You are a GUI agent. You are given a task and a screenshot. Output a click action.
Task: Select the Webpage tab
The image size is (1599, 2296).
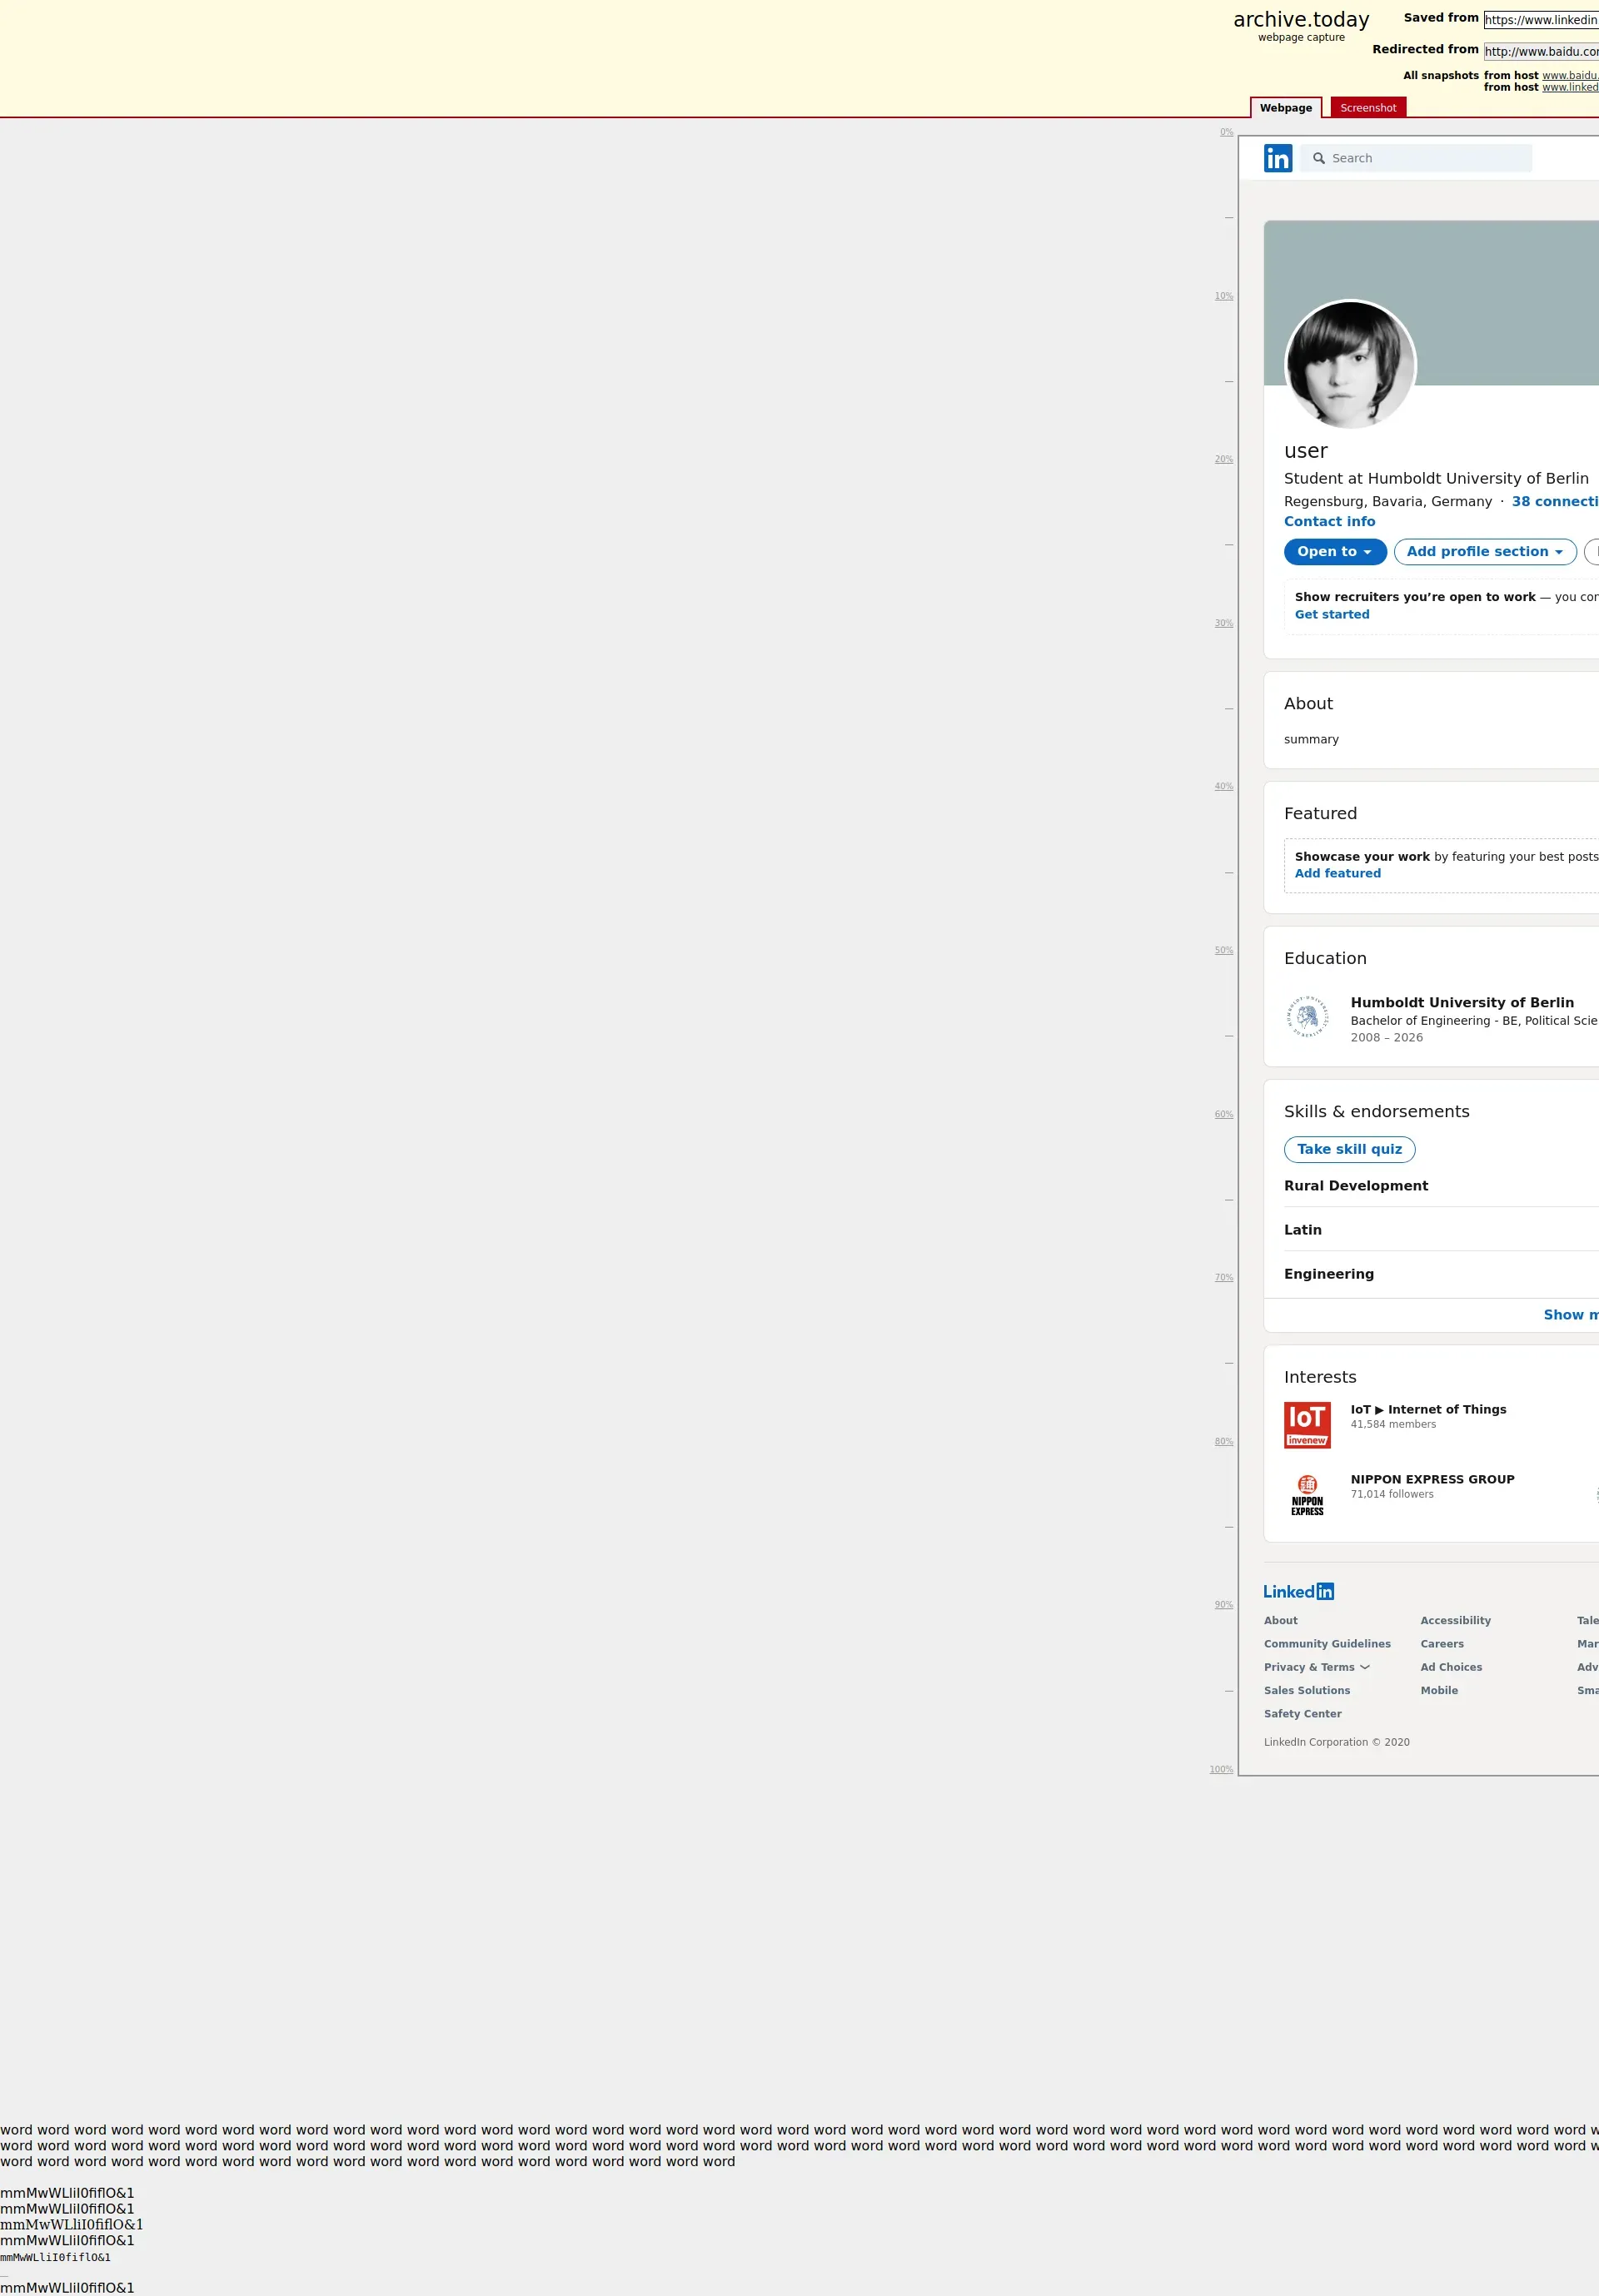pyautogui.click(x=1285, y=108)
